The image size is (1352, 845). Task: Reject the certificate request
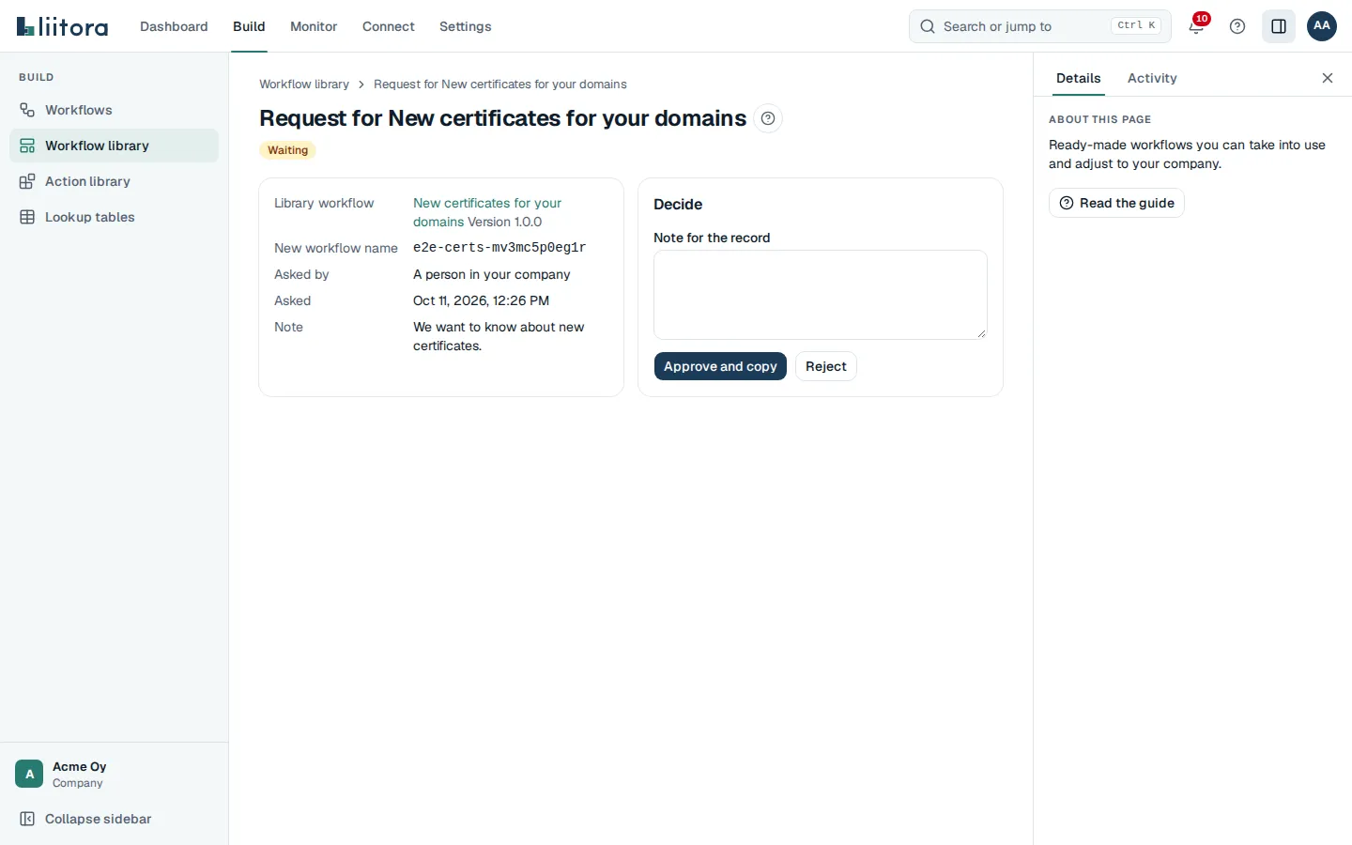[x=826, y=366]
